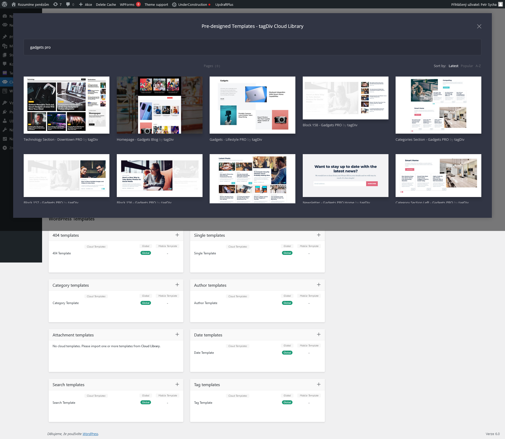This screenshot has width=505, height=439.
Task: Sort templates alphabetically with A-Z
Action: 478,66
